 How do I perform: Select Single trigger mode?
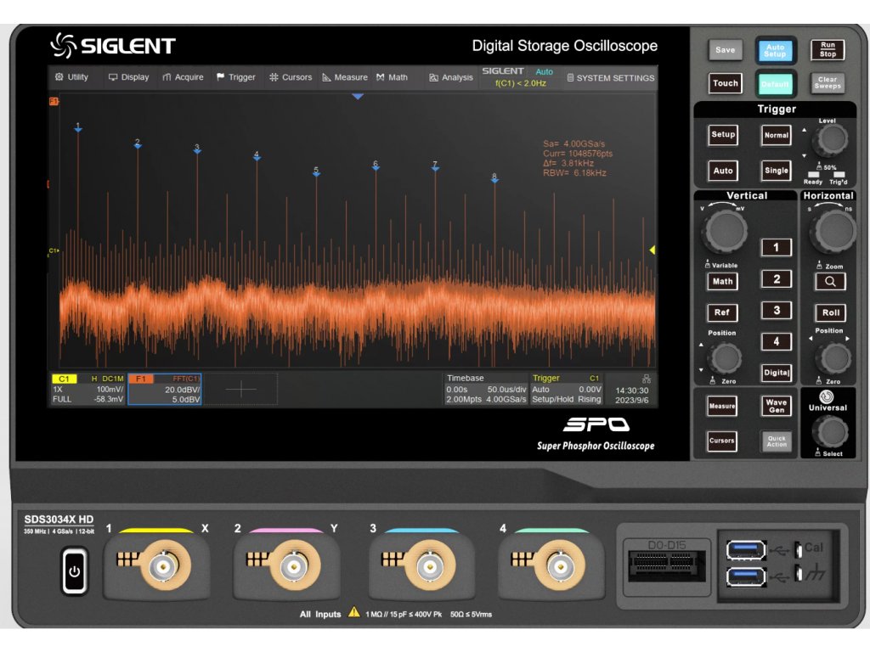click(777, 171)
